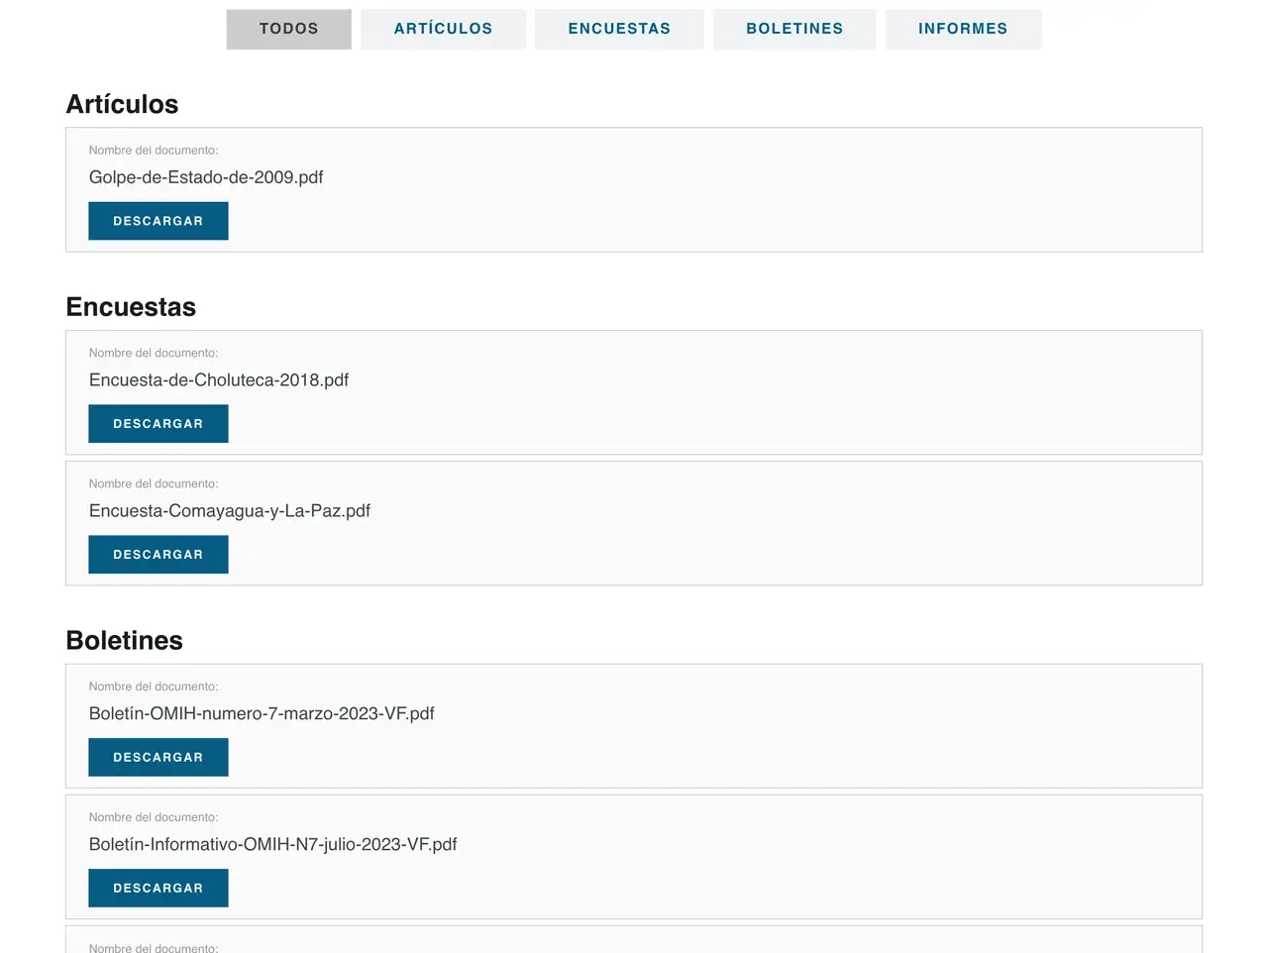The image size is (1268, 953).
Task: Download Boletín-Informativo-OMIH-N7-julio-2023-VF.pdf
Action: [158, 889]
